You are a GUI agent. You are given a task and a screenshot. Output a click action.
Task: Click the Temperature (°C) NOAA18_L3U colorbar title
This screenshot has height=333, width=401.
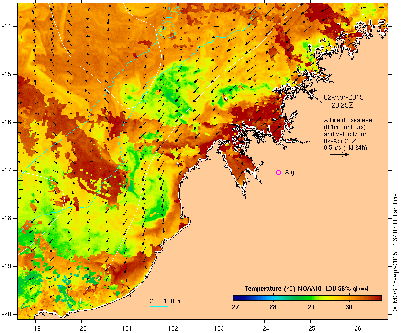click(307, 289)
